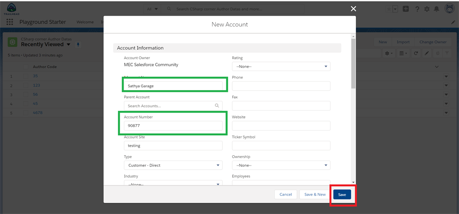The height and width of the screenshot is (214, 459).
Task: Click the Account Name field
Action: tap(173, 86)
